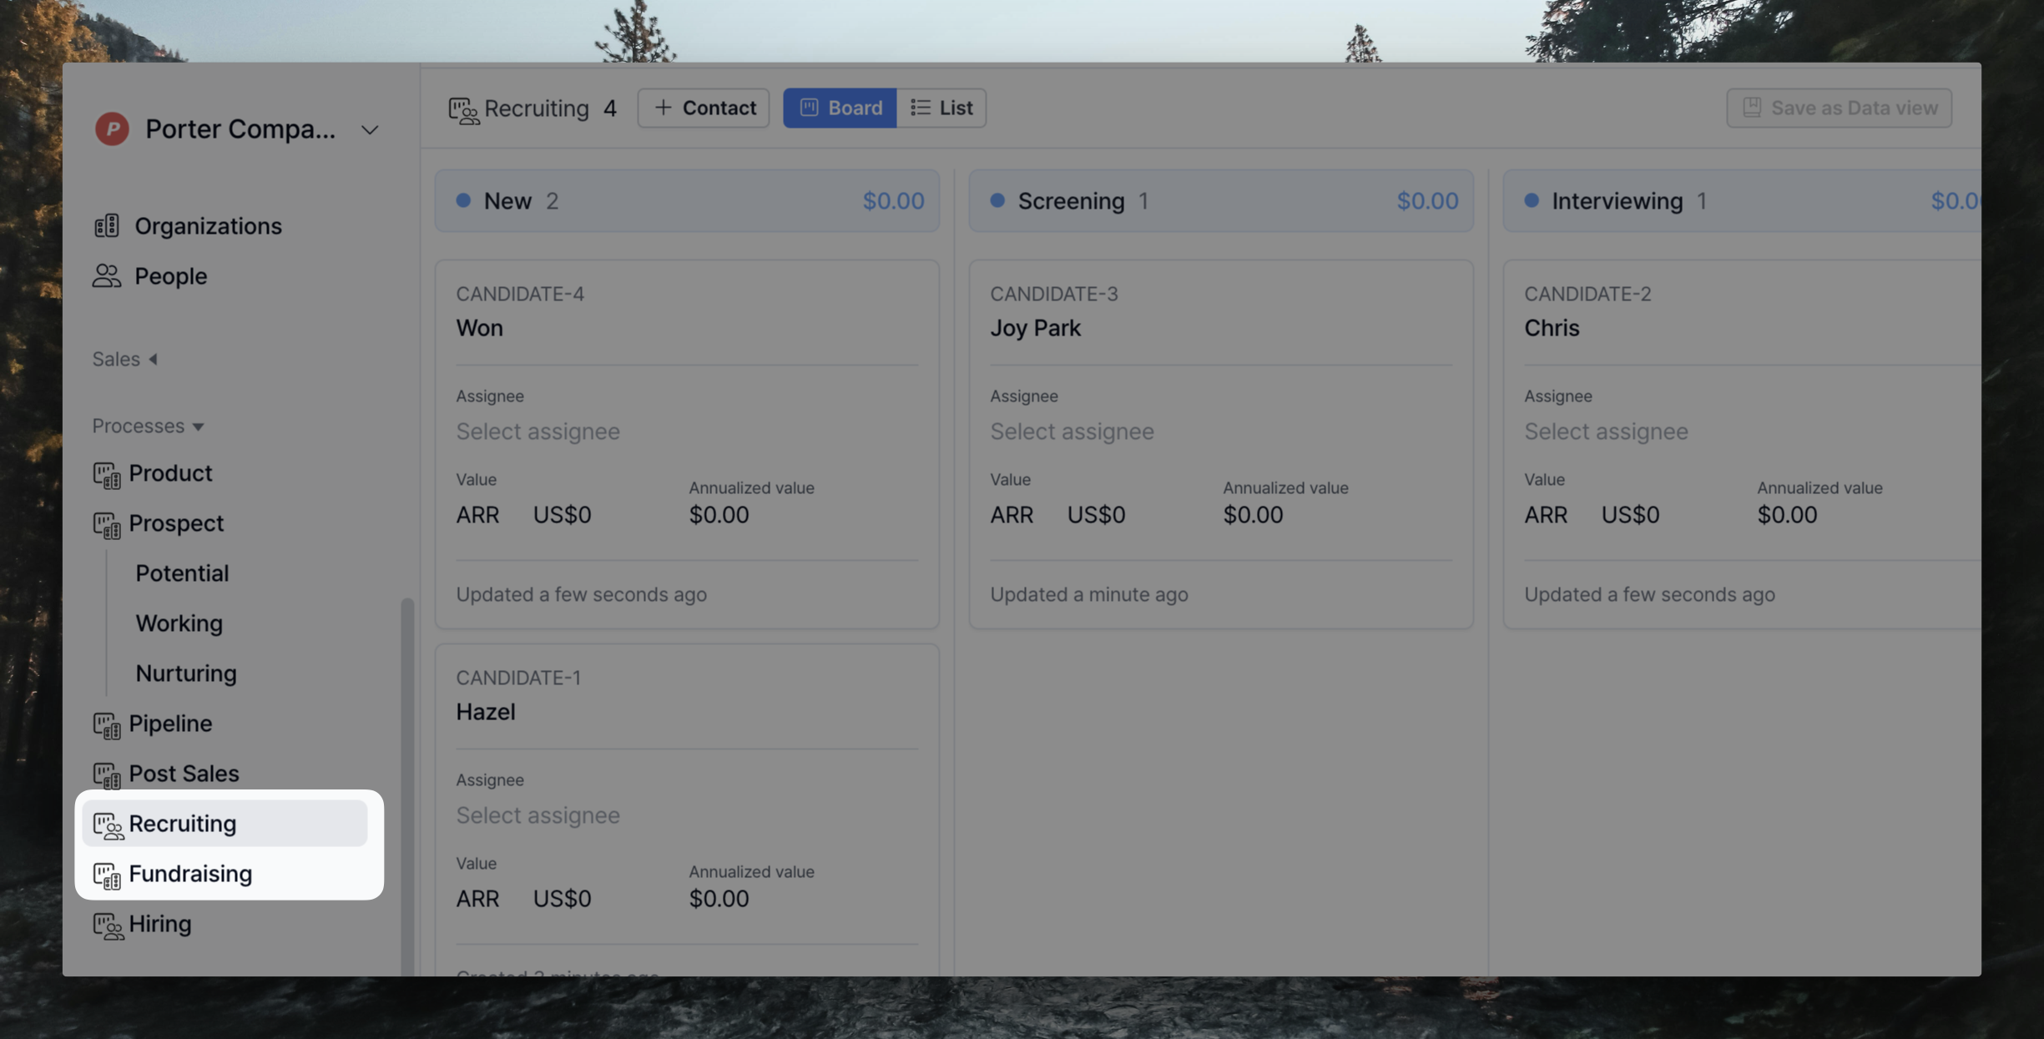Open the Porter Company workspace dropdown chevron
2044x1039 pixels.
pos(370,130)
